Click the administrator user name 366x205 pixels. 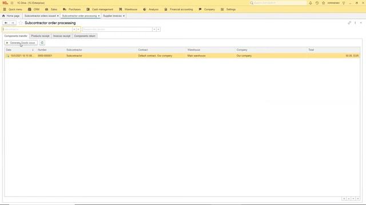(x=333, y=3)
